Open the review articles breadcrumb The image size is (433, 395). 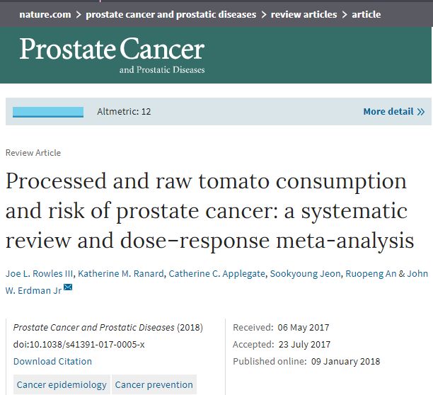(304, 14)
